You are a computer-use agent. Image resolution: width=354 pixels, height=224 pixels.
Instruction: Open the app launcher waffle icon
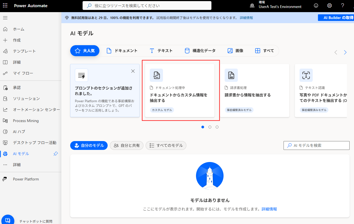click(x=5, y=6)
